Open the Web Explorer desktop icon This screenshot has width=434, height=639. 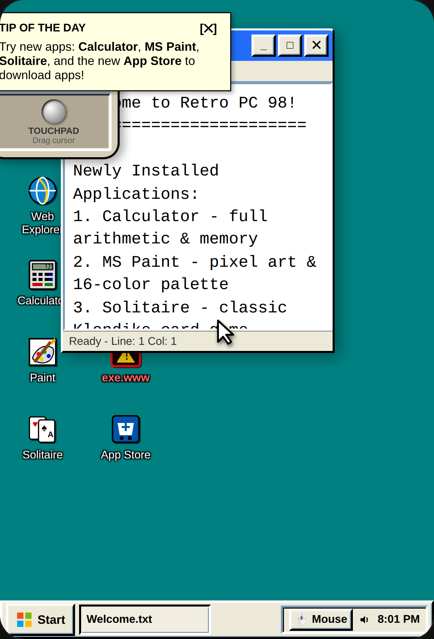point(43,191)
